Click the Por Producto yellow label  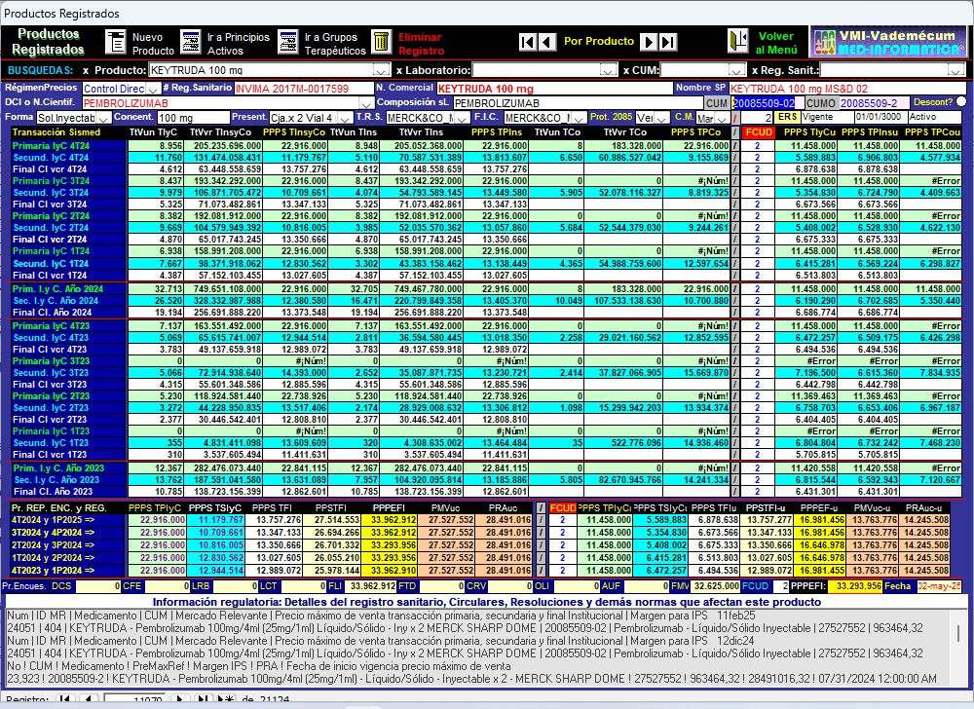[599, 42]
